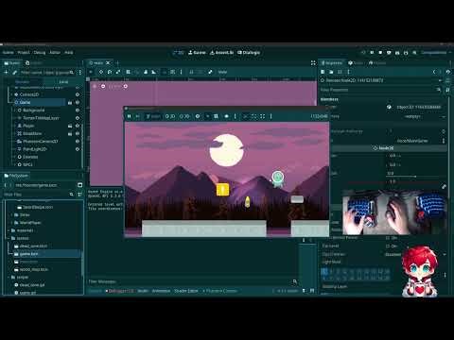Toggle visibility of the TerrainTileMapLayer node
Screen dimensions: 454x340
pos(78,118)
